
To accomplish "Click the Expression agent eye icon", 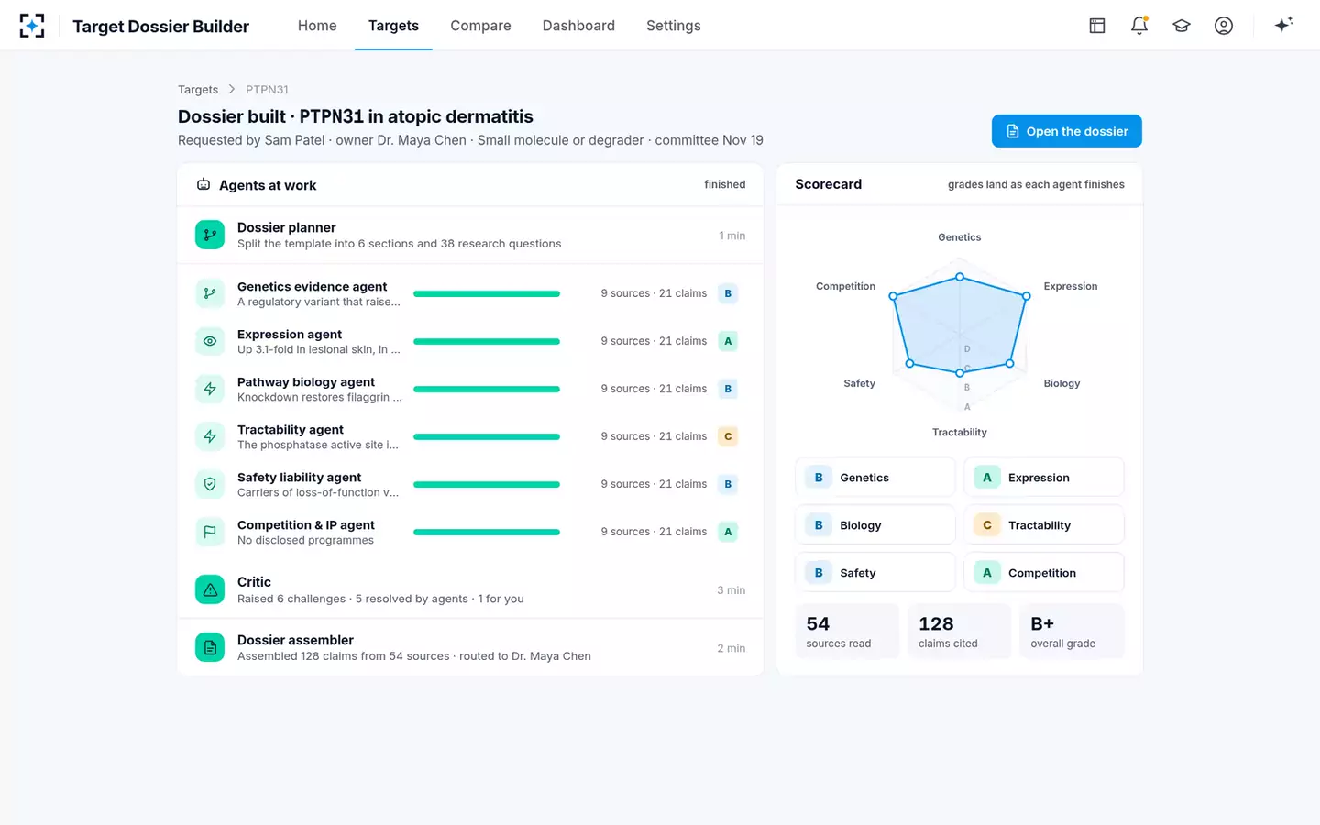I will [x=210, y=341].
